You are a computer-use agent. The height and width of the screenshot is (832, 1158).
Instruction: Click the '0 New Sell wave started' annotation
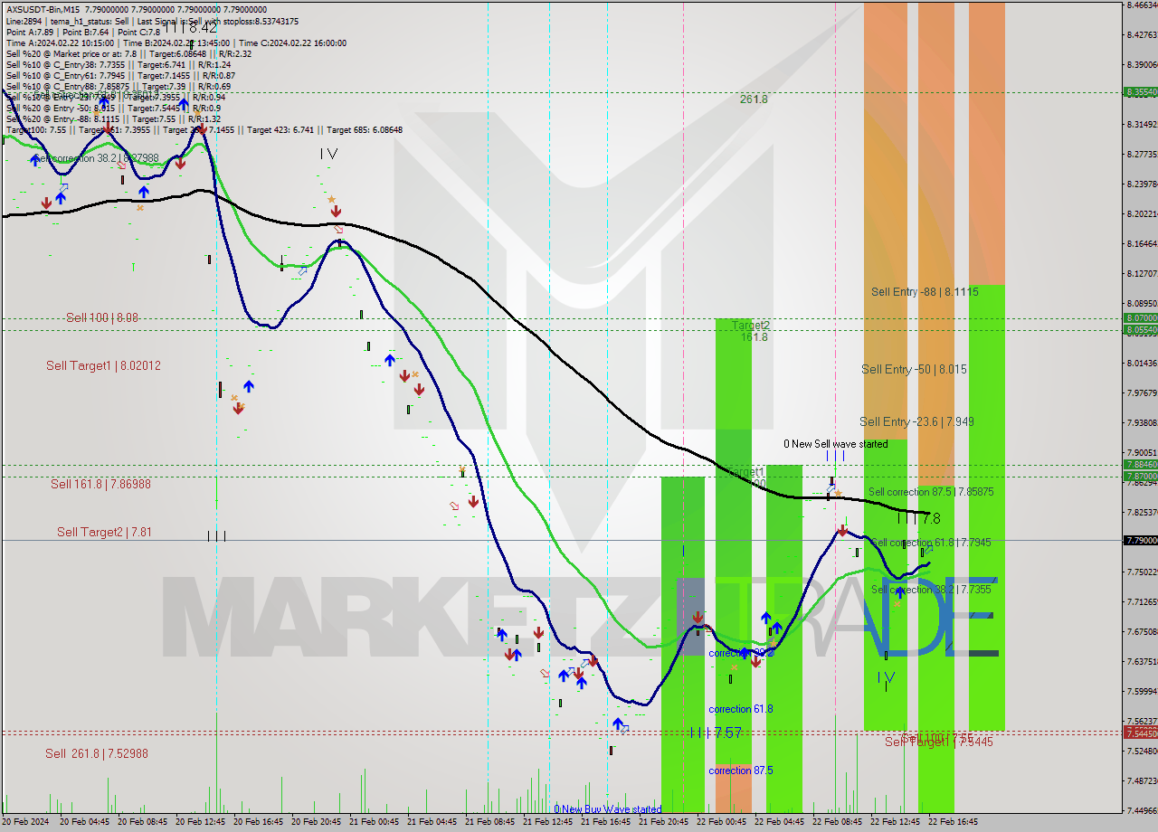(835, 444)
